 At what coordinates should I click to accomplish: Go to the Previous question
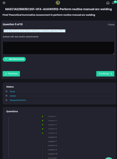tap(11, 74)
